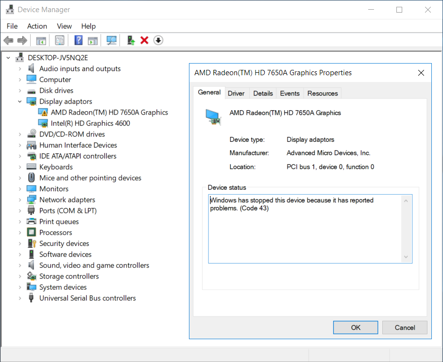Collapse the Display adaptors category
Viewport: 443px width, 362px height.
(20, 101)
